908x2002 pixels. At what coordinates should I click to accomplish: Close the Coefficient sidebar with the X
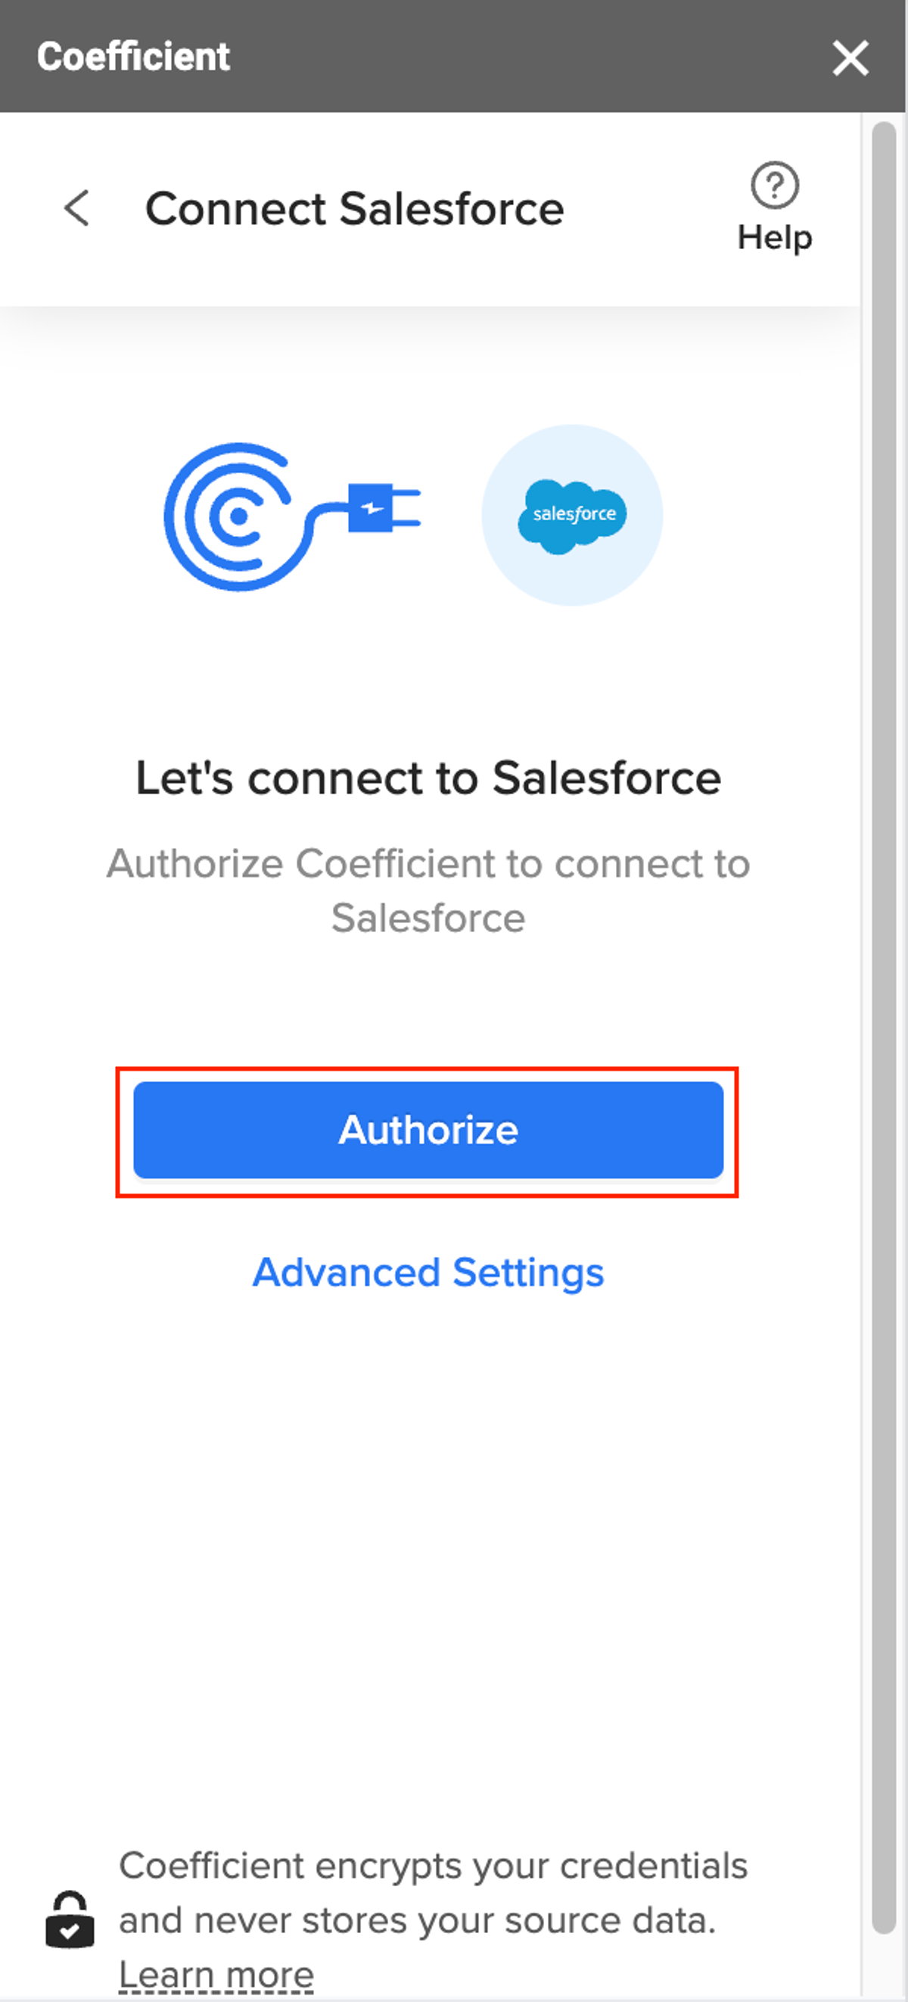coord(850,58)
